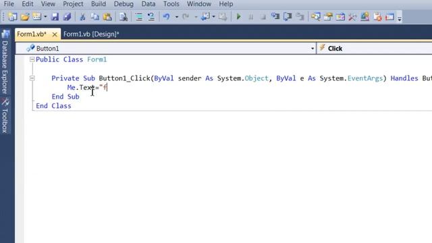The width and height of the screenshot is (432, 243).
Task: Click the Save All icon
Action: point(67,17)
